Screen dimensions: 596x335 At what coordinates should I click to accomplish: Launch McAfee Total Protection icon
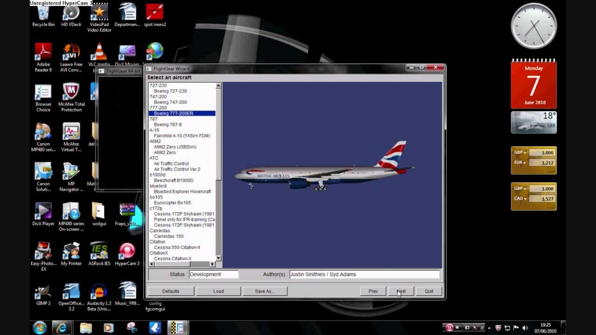(x=71, y=98)
